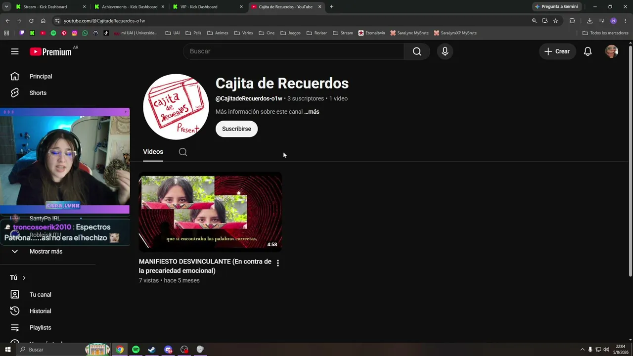The image size is (633, 356).
Task: Open the account avatar menu
Action: coord(612,51)
